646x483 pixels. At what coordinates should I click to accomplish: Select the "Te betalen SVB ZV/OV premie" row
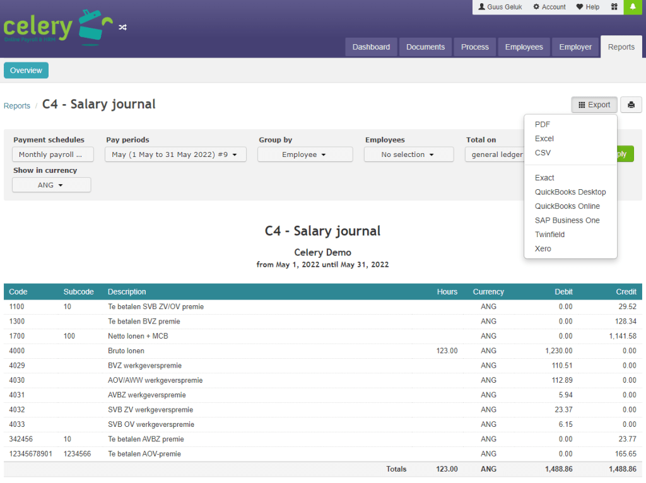click(323, 307)
